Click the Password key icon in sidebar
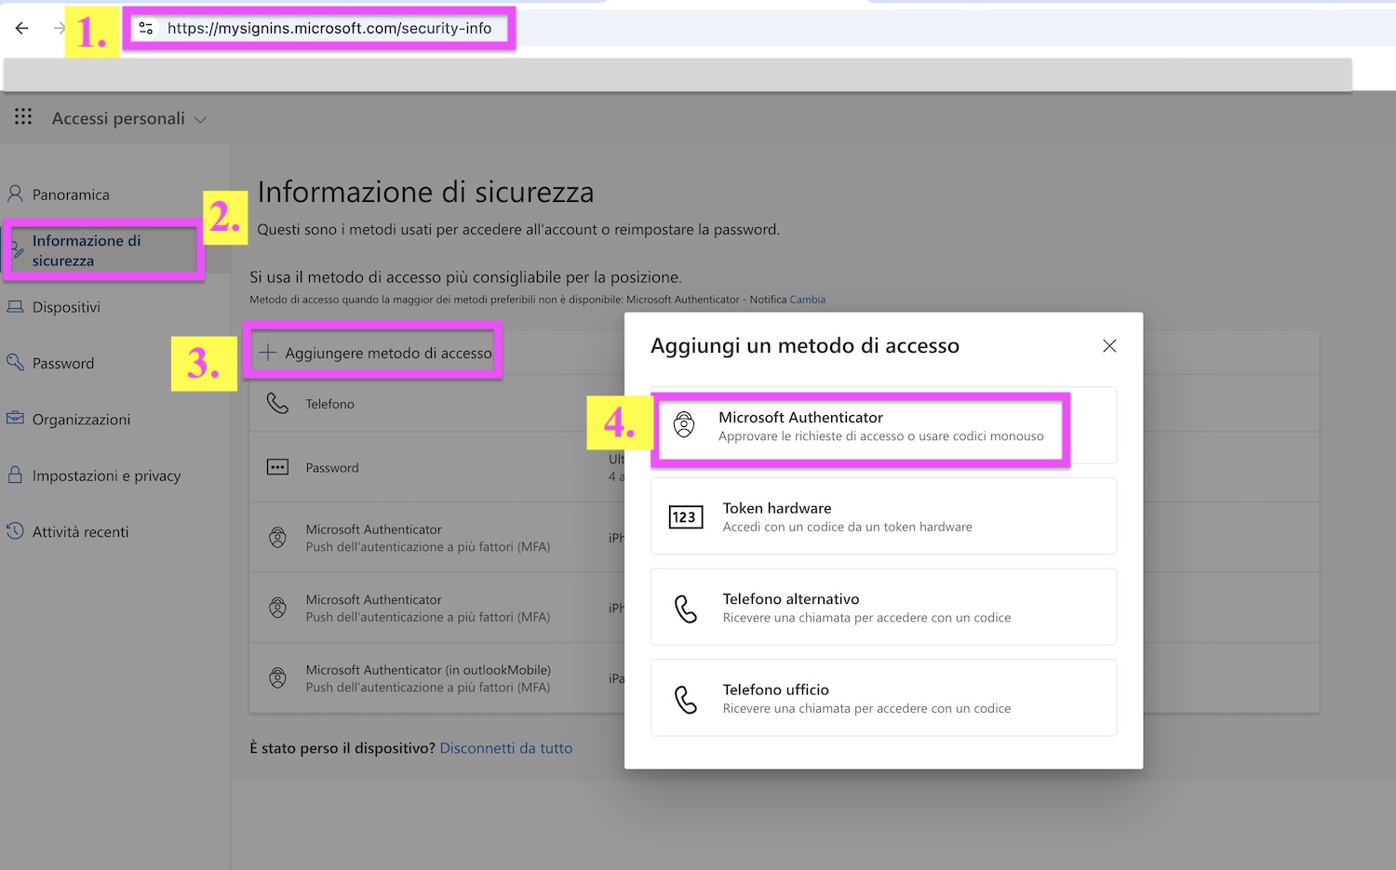Viewport: 1396px width, 870px height. [x=15, y=362]
